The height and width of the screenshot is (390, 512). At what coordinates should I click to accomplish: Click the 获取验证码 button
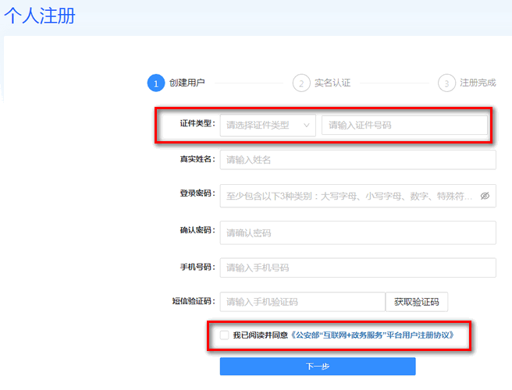click(x=417, y=302)
